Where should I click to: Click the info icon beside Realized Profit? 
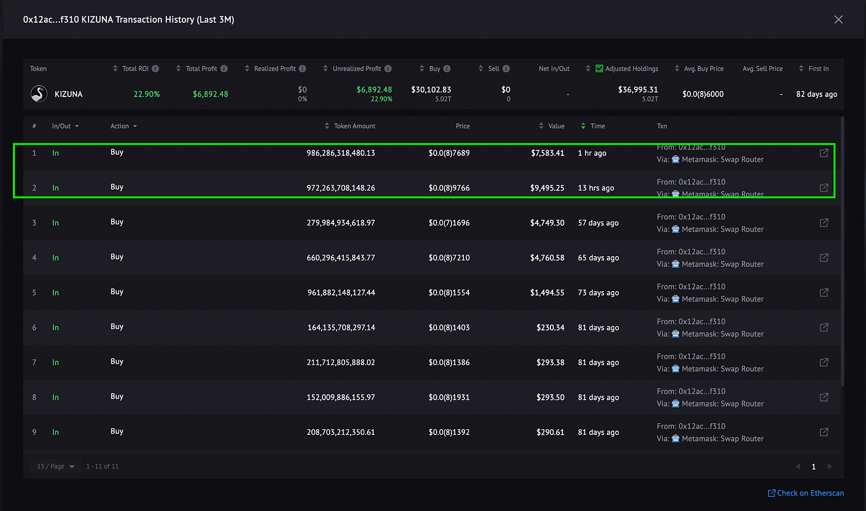click(302, 69)
